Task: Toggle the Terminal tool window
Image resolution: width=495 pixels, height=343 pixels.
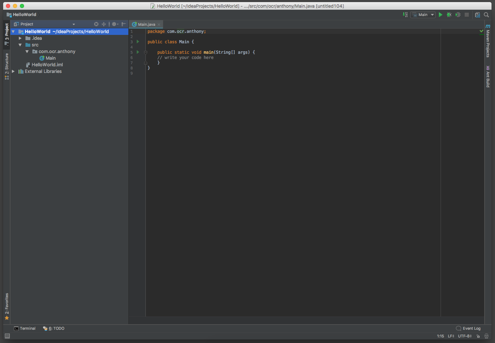Action: 25,328
